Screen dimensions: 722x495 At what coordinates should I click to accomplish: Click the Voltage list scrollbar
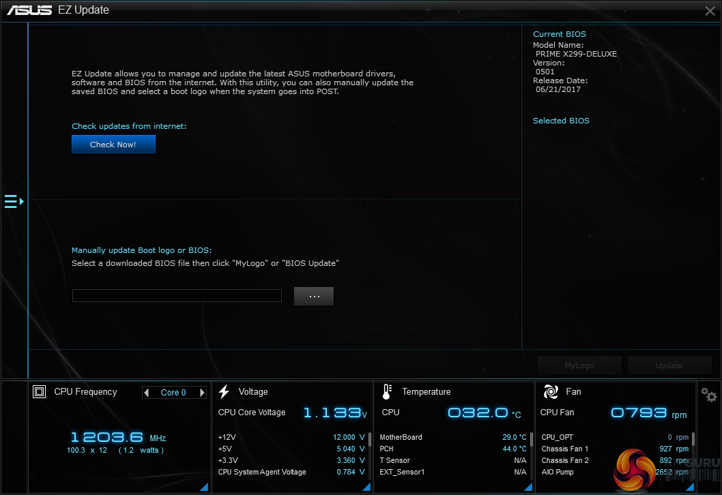click(370, 439)
